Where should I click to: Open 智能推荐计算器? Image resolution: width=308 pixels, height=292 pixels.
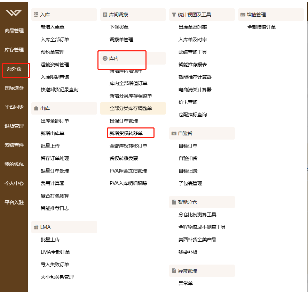195,77
